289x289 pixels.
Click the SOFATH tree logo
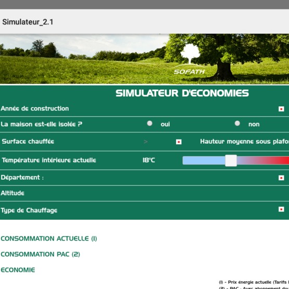(x=190, y=59)
